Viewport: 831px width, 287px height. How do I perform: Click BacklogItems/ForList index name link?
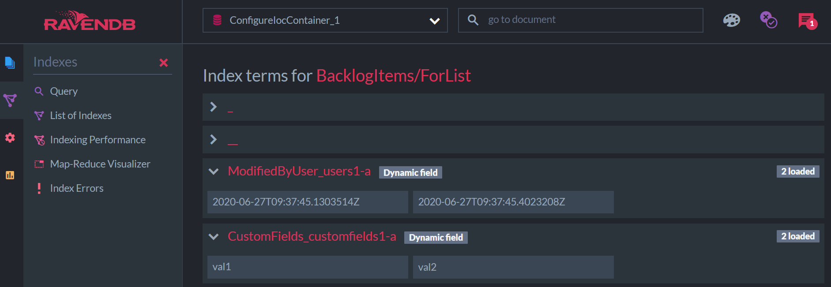click(x=394, y=76)
